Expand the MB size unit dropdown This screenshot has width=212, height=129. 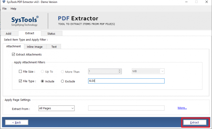[x=148, y=71]
